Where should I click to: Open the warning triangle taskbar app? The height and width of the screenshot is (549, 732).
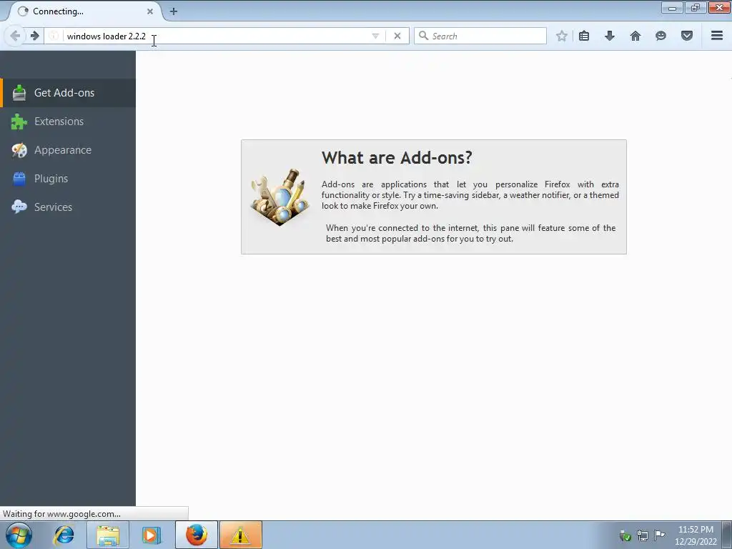[x=240, y=535]
